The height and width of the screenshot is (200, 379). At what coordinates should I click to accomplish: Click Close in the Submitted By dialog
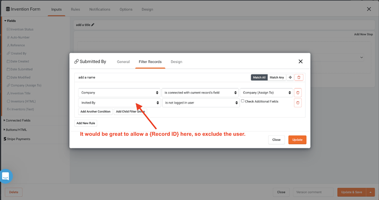276,140
